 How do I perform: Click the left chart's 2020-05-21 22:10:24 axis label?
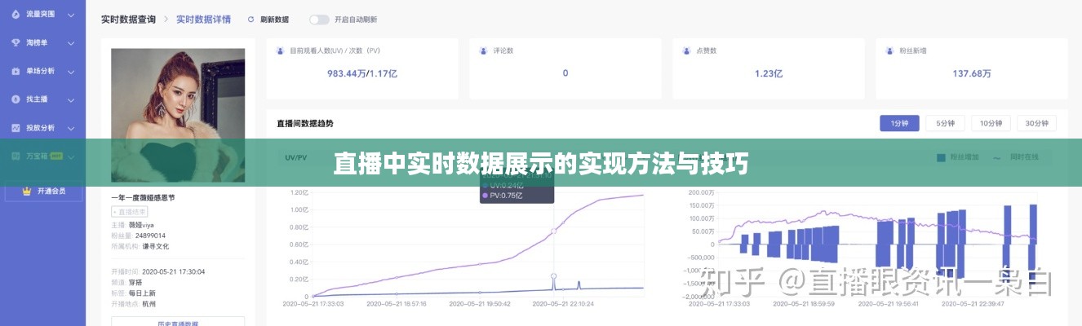point(564,303)
